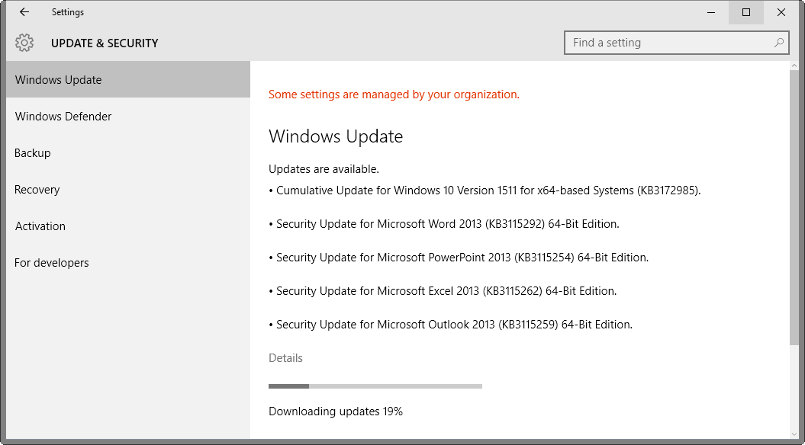
Task: Click the 'Downloading updates 19%' status text
Action: coord(335,411)
